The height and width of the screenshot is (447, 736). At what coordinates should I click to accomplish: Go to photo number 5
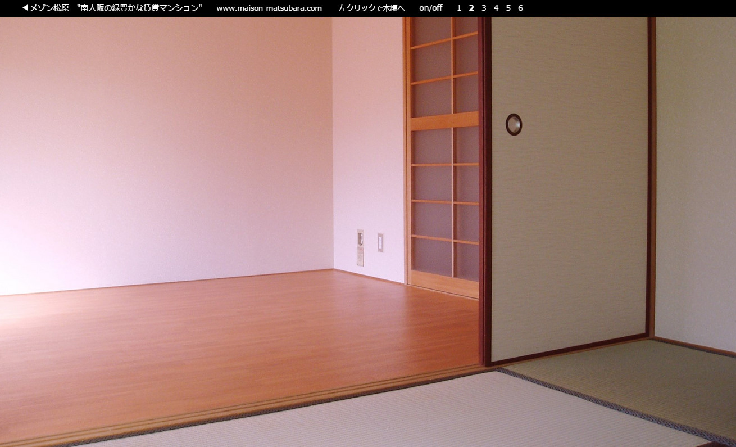[x=508, y=8]
